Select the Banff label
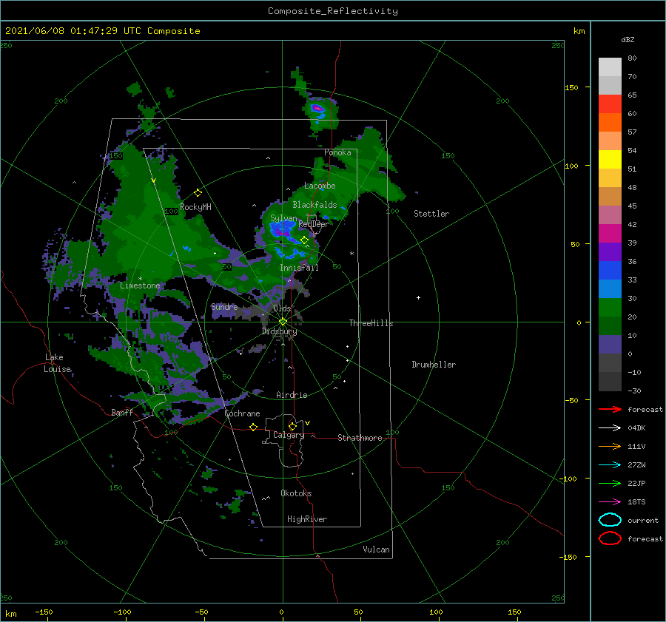This screenshot has width=666, height=622. coord(122,412)
